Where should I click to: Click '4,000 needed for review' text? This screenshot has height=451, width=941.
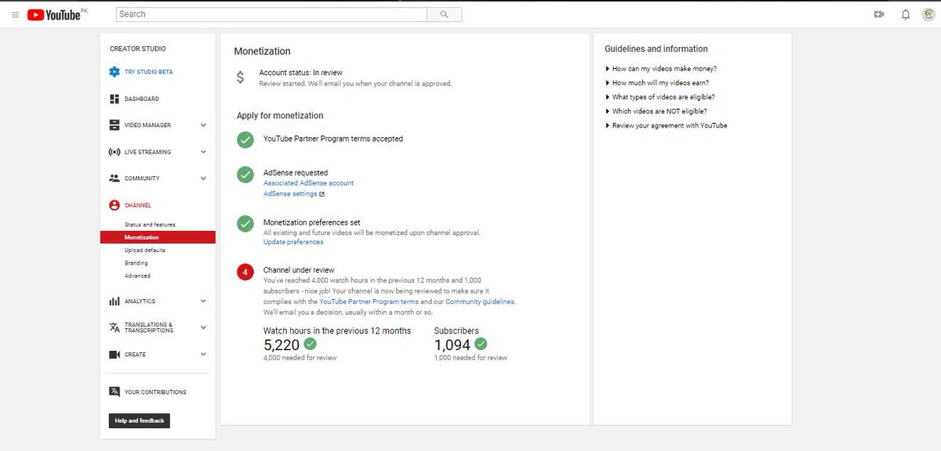300,358
